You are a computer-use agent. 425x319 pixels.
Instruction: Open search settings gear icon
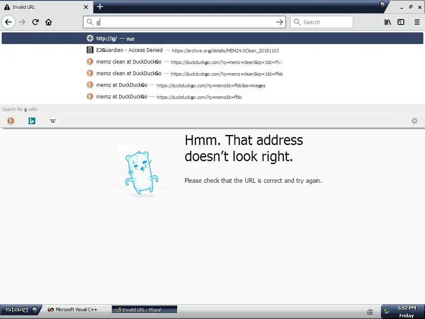[x=415, y=121]
